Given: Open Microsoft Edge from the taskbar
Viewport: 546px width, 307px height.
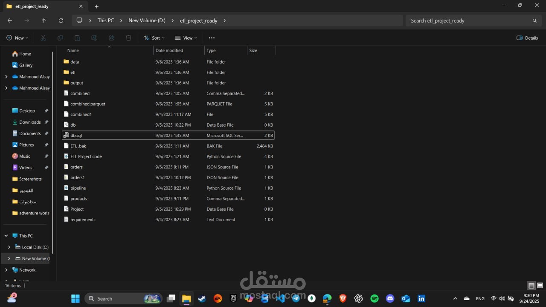Looking at the screenshot, I should tap(327, 298).
